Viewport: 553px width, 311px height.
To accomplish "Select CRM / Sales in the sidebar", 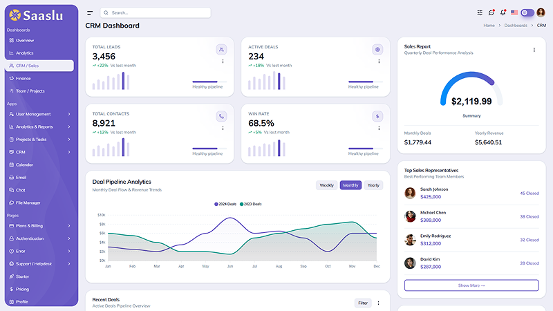I will (39, 66).
